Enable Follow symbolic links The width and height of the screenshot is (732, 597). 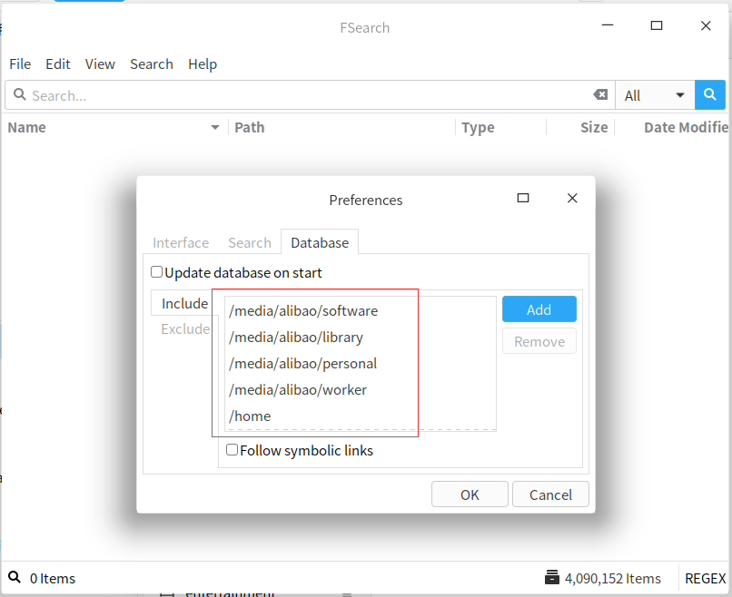[232, 450]
